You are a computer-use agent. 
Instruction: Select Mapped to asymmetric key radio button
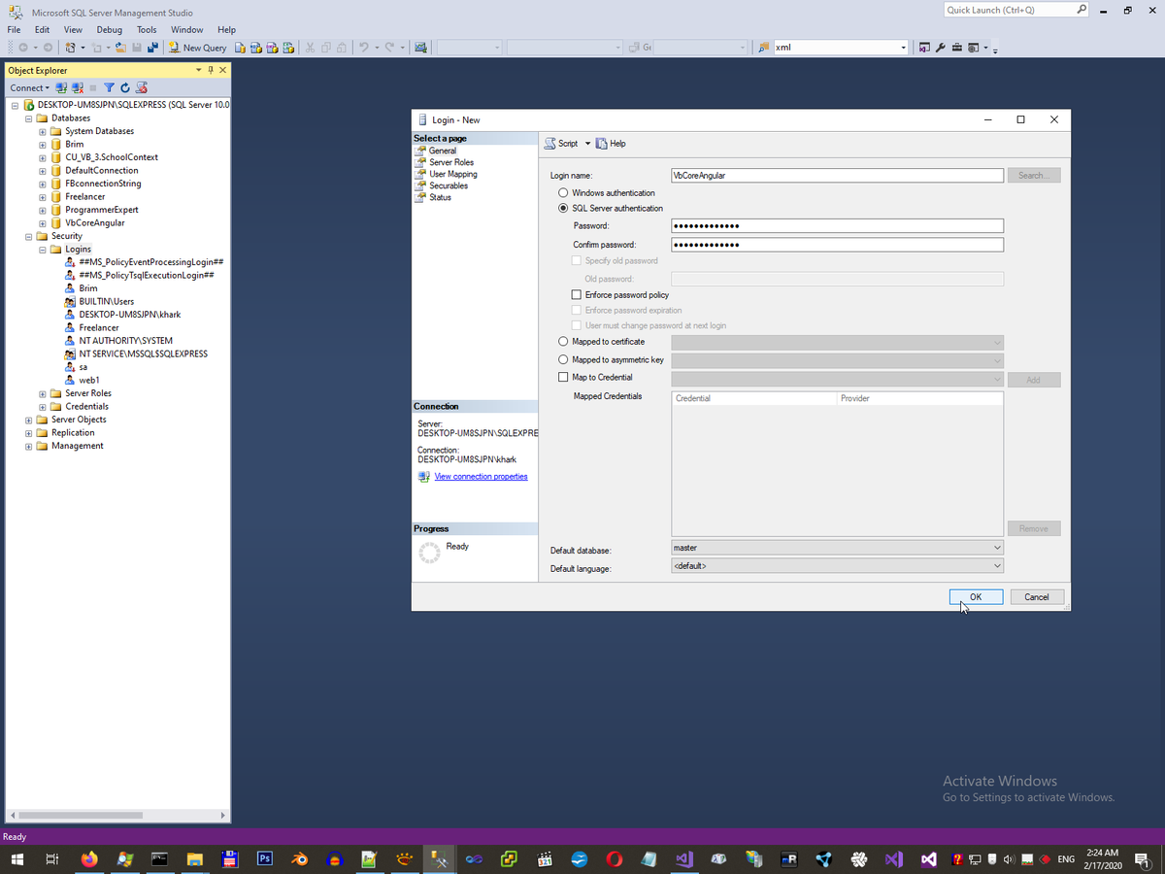(x=563, y=359)
